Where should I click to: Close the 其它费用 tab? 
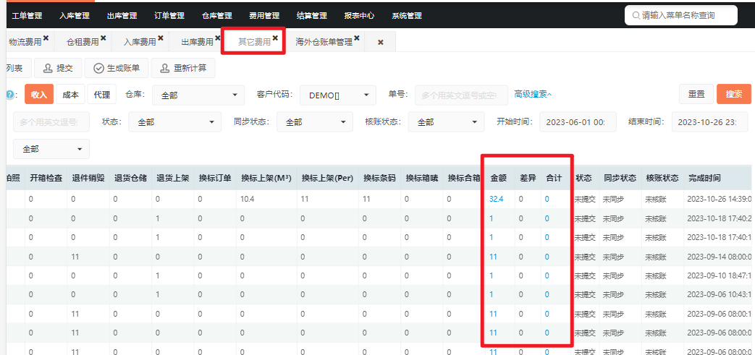click(x=275, y=38)
